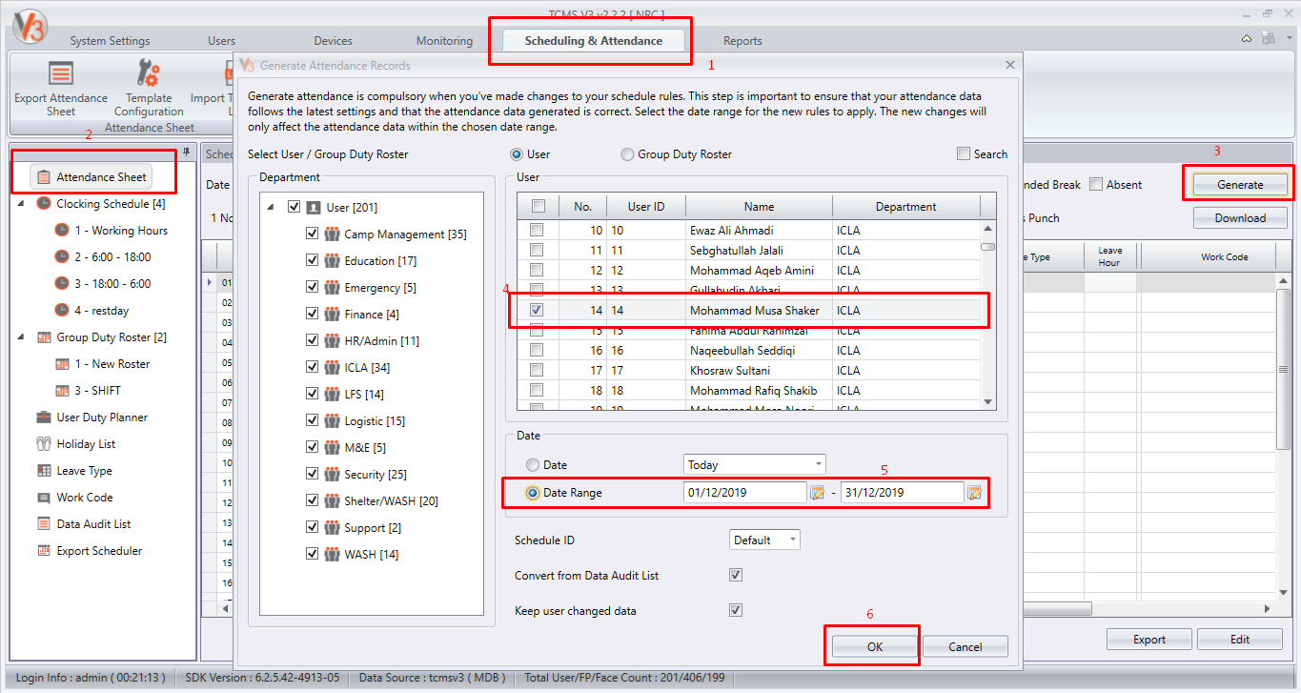Screen dimensions: 1301x693
Task: Open Data Audit List icon
Action: pos(44,524)
